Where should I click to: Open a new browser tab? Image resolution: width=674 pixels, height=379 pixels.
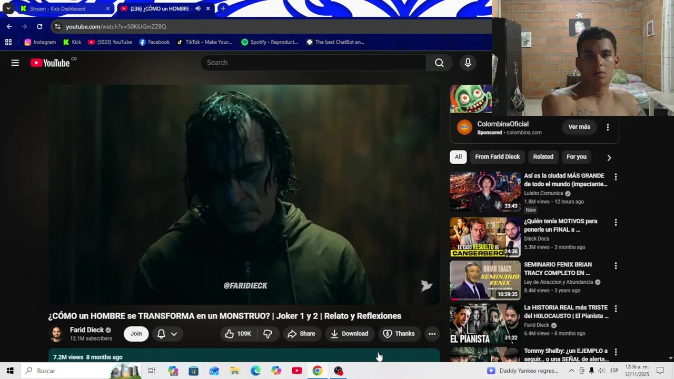click(223, 8)
